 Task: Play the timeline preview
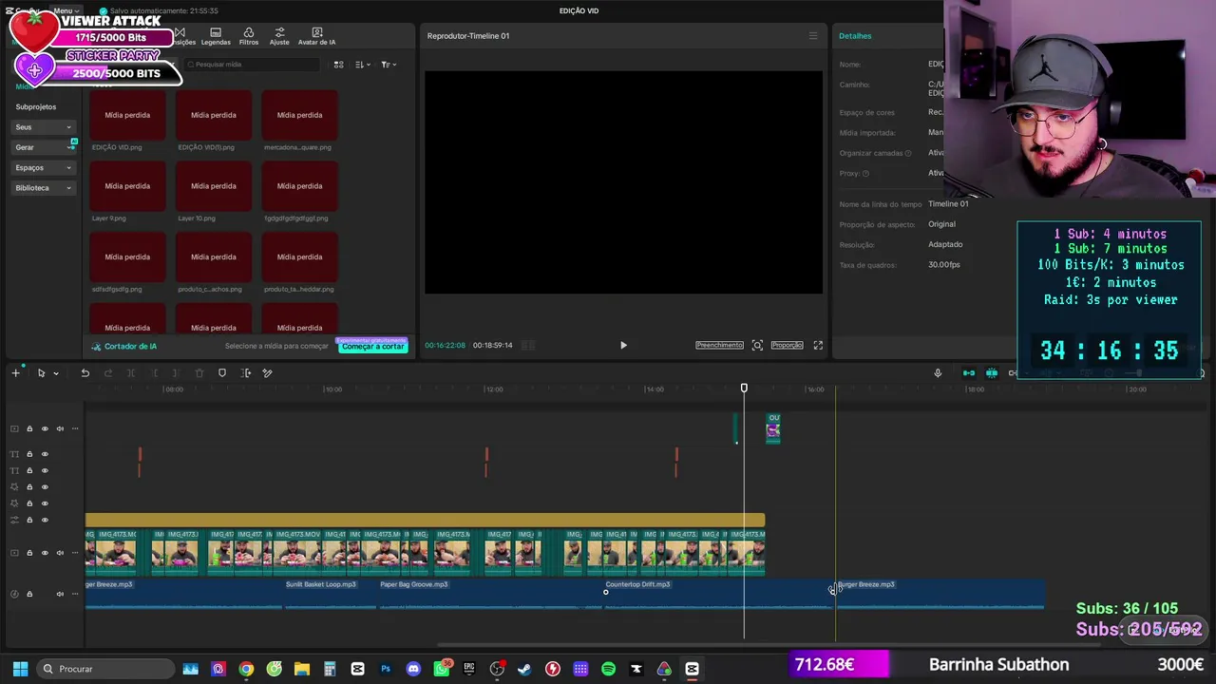tap(623, 346)
